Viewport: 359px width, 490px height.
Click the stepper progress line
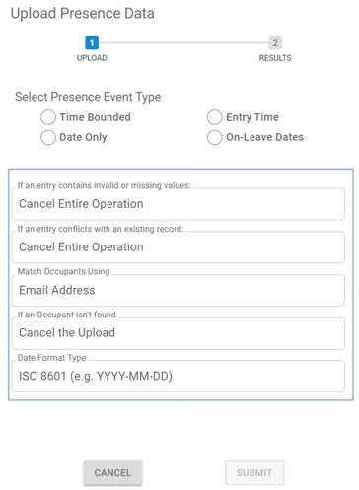click(x=183, y=43)
